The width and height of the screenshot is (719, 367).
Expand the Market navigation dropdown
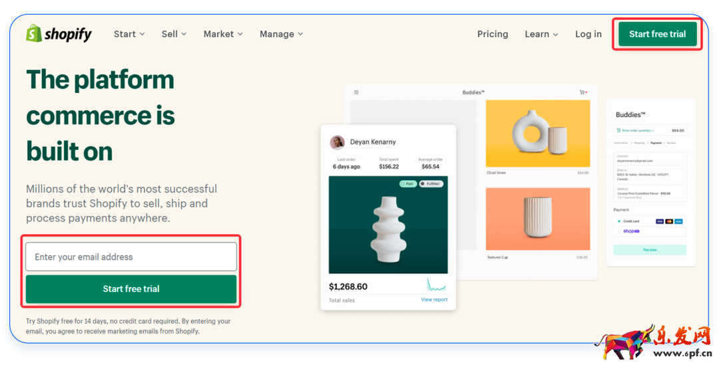[x=223, y=34]
